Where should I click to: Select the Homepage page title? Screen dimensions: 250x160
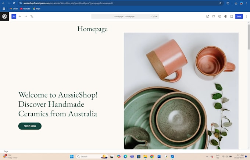click(93, 29)
